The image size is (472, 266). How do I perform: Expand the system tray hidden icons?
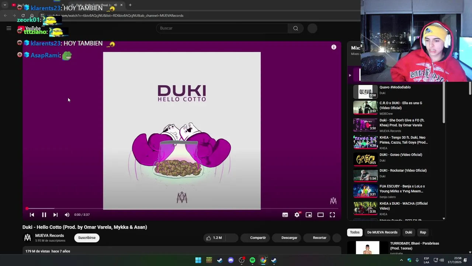[x=401, y=260]
